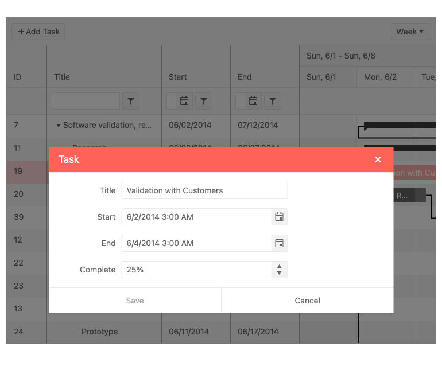
Task: Click the Title input field in dialog
Action: 204,190
